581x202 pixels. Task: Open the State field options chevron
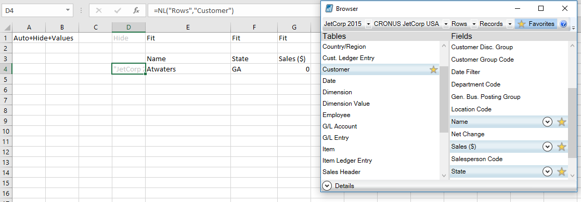click(x=547, y=171)
